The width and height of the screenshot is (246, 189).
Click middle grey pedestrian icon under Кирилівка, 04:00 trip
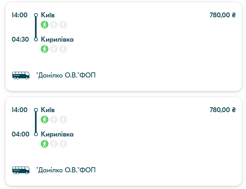[54, 144]
